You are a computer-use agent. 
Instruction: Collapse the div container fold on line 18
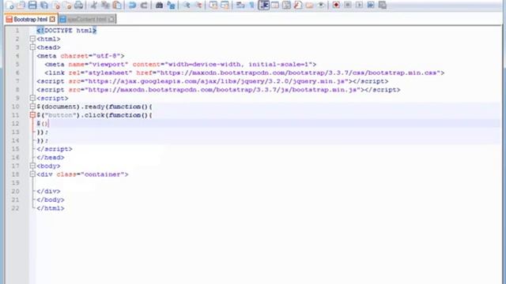(x=32, y=174)
